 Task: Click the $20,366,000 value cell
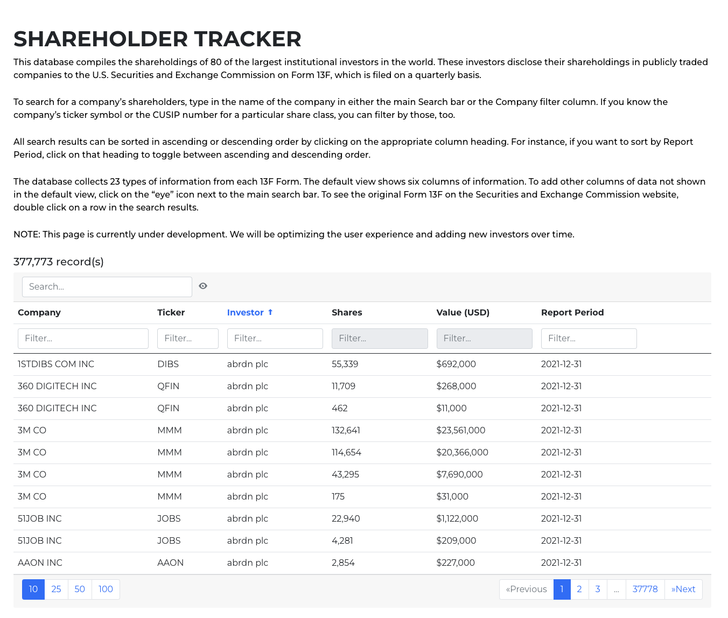(x=463, y=452)
